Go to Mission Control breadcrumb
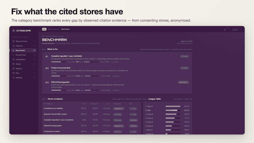Screen dimensions: 254x143 (53, 29)
